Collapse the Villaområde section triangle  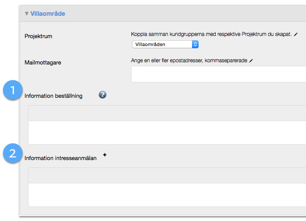27,14
